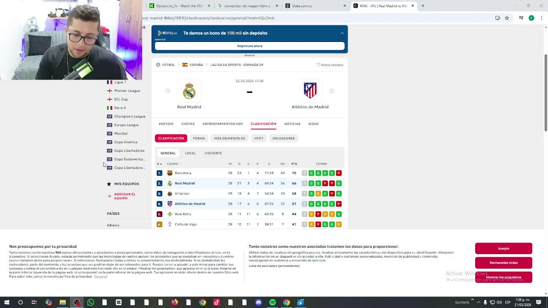Switch to Eljuliancho_Tv browser tab
Viewport: 548px width, 308px height.
(180, 6)
